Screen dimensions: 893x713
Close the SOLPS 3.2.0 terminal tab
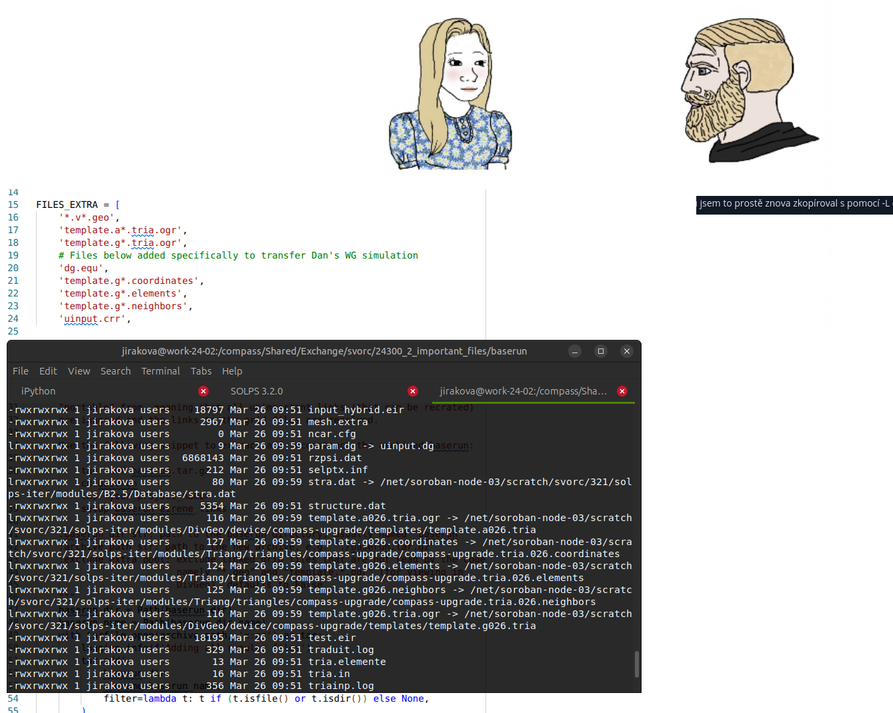pos(413,391)
